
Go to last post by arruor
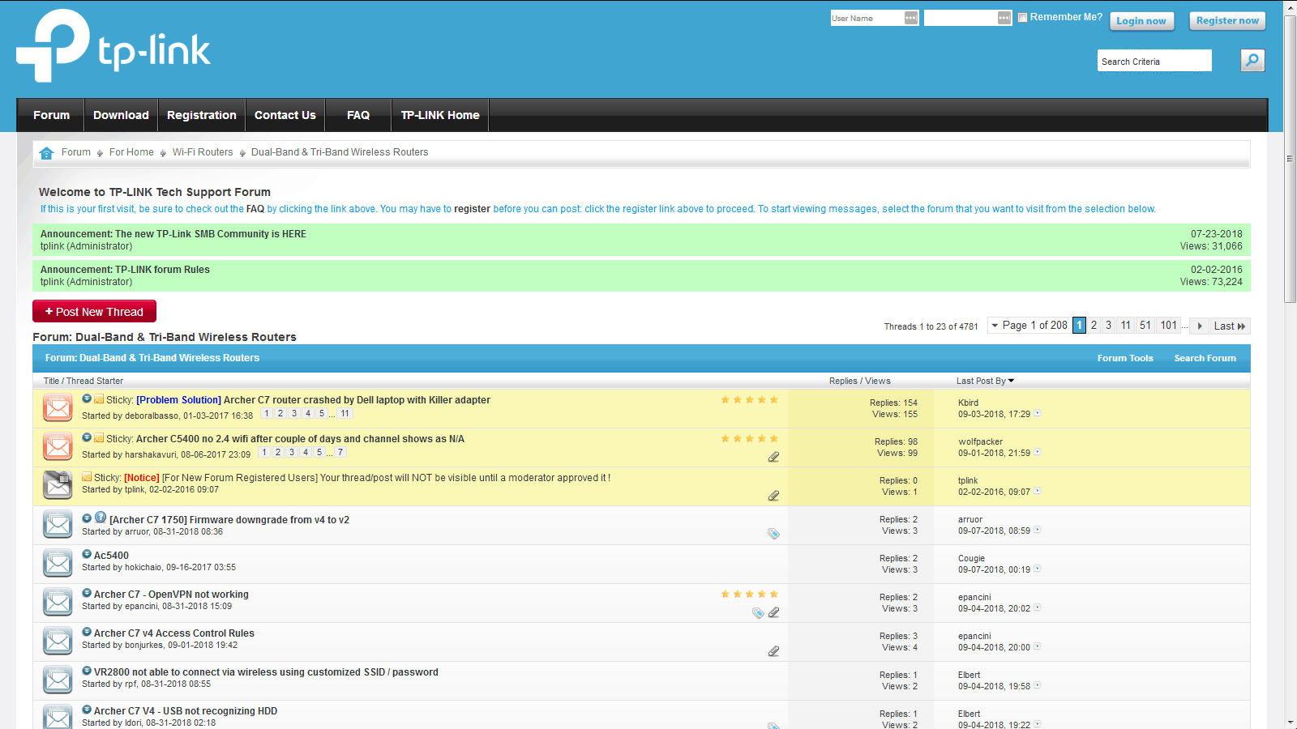[1038, 530]
